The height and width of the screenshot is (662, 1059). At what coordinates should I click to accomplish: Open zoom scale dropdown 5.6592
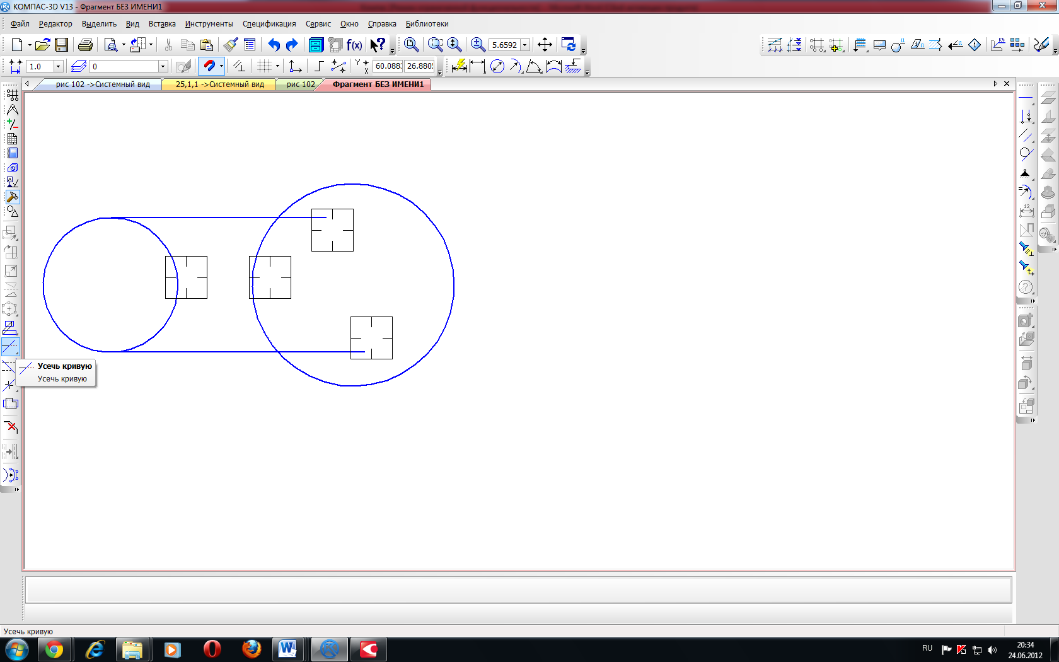[x=524, y=45]
